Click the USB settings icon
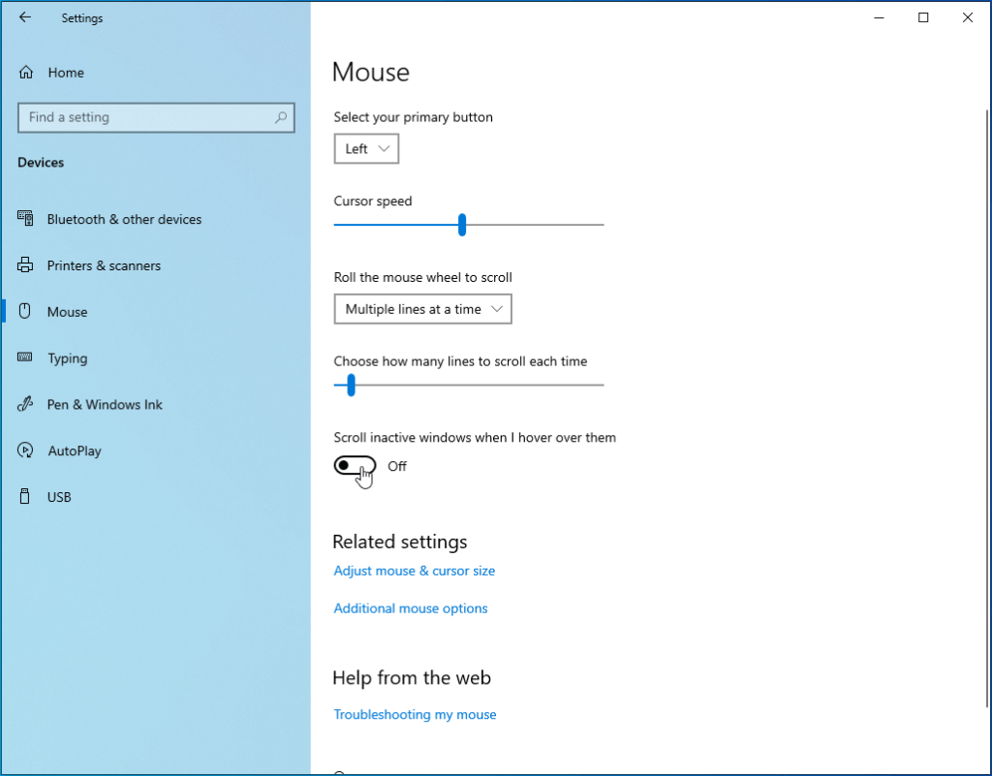 [26, 497]
